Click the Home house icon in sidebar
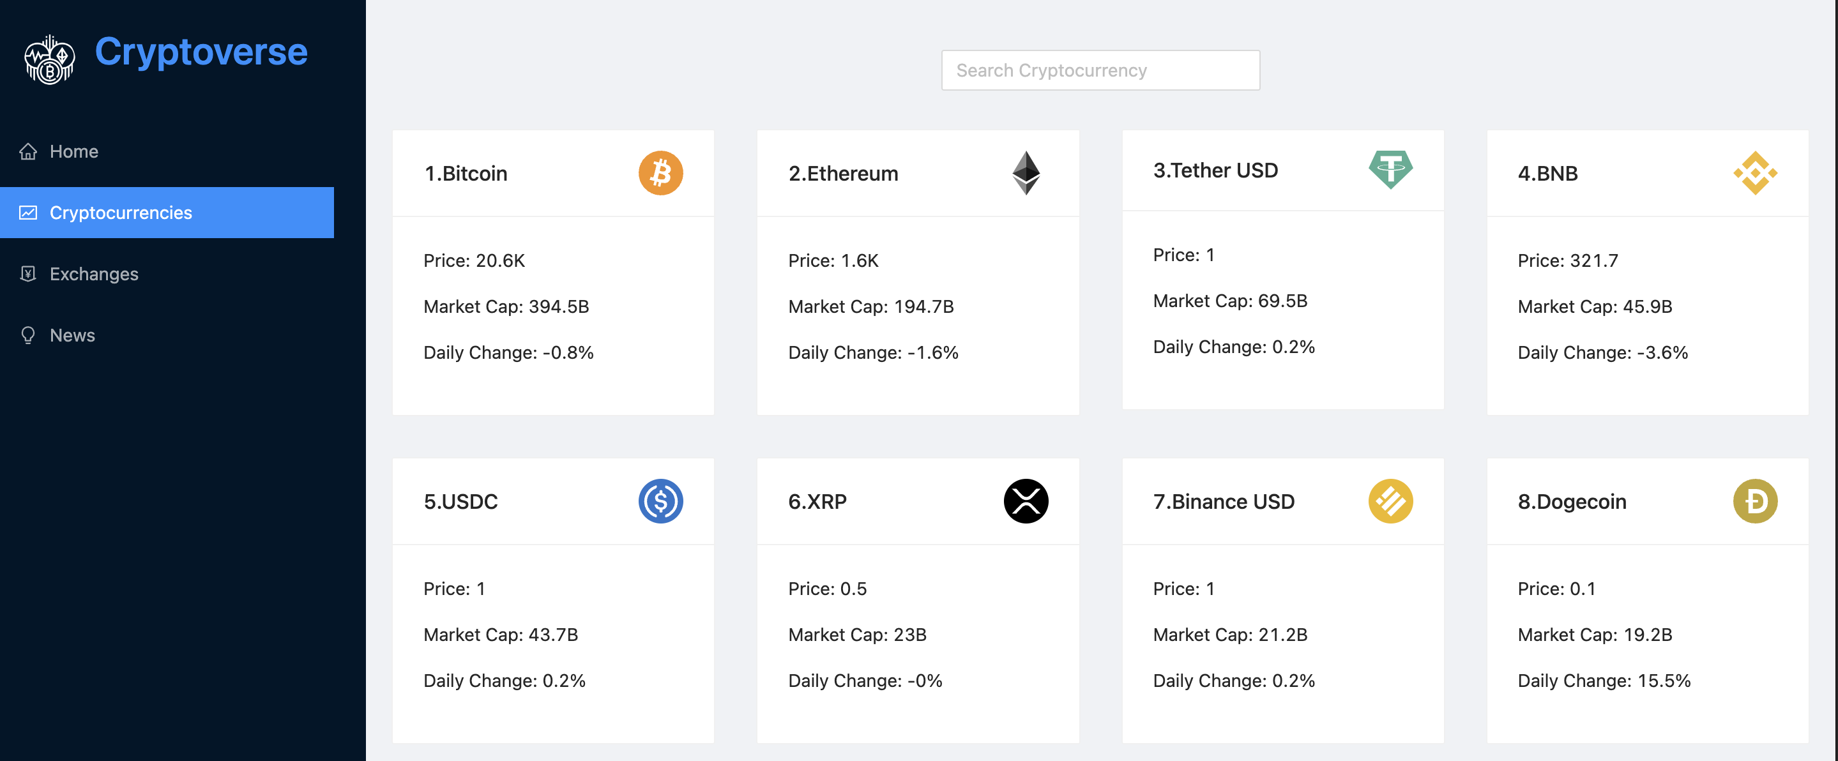The width and height of the screenshot is (1838, 761). pos(28,152)
